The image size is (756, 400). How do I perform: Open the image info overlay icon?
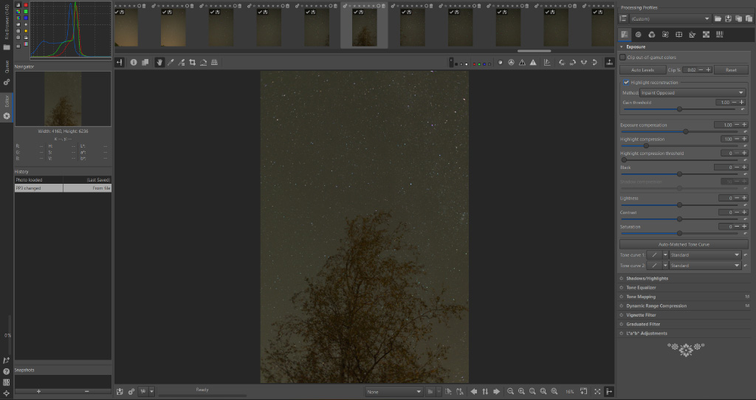134,63
